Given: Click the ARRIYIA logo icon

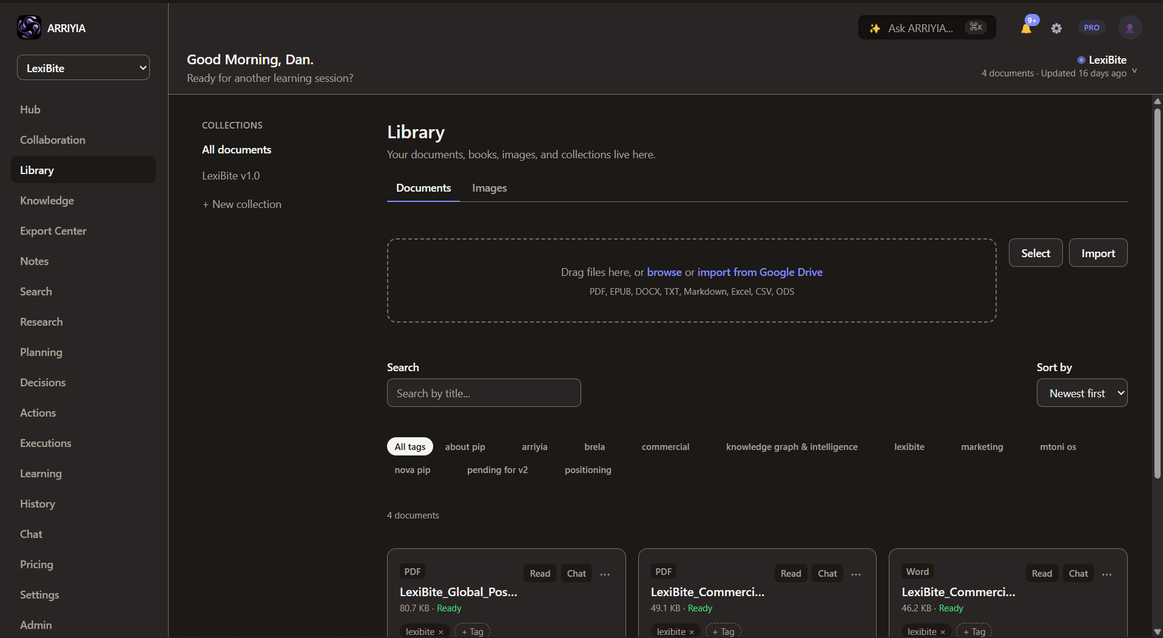Looking at the screenshot, I should pos(29,27).
